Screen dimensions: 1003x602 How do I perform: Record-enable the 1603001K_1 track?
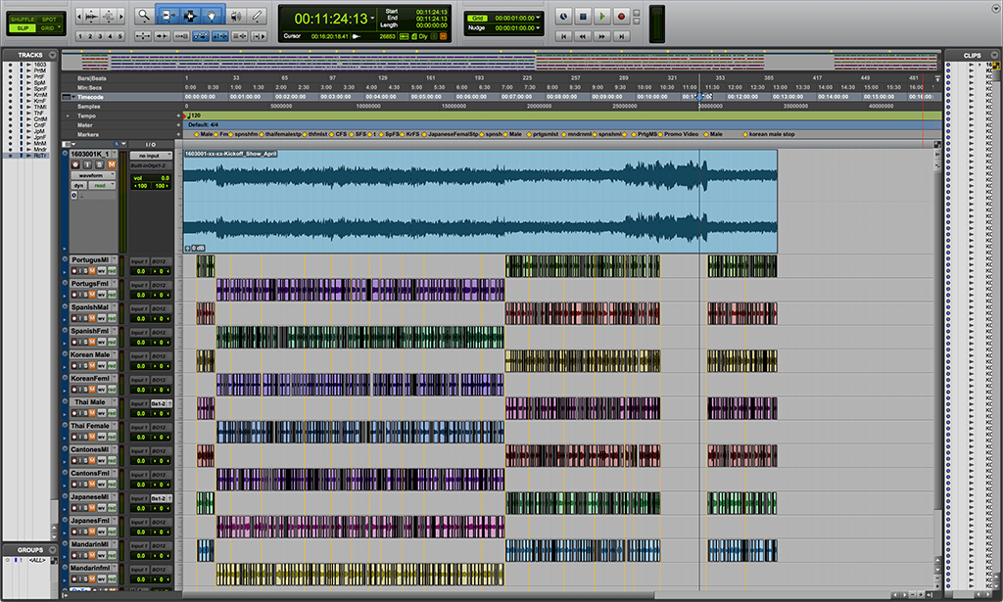tap(77, 164)
